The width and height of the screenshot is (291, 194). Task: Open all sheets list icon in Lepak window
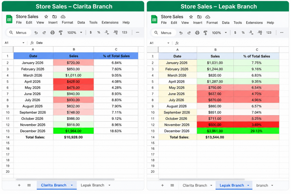pos(172,185)
